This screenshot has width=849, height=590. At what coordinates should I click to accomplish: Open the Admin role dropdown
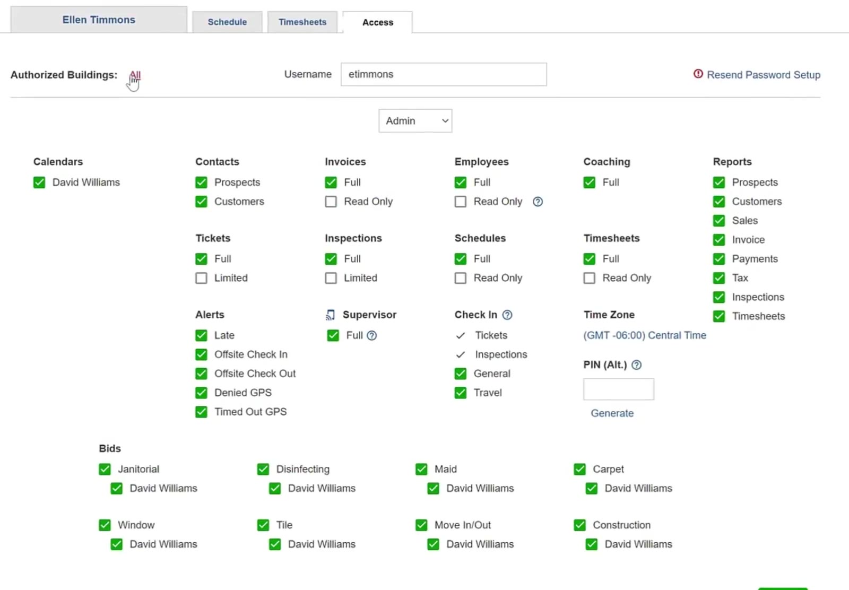pos(415,121)
